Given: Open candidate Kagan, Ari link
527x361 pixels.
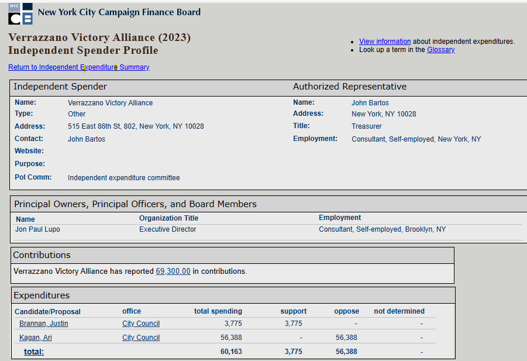Looking at the screenshot, I should [x=36, y=338].
